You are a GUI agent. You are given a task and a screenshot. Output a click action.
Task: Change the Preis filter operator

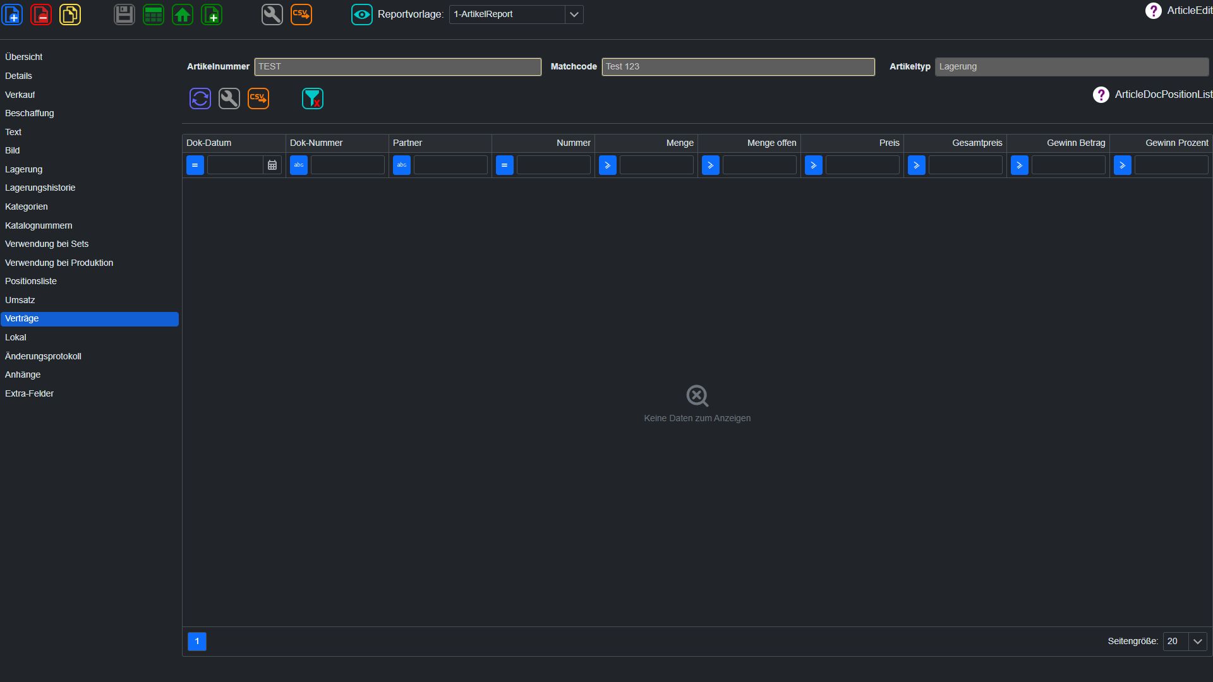(x=814, y=165)
